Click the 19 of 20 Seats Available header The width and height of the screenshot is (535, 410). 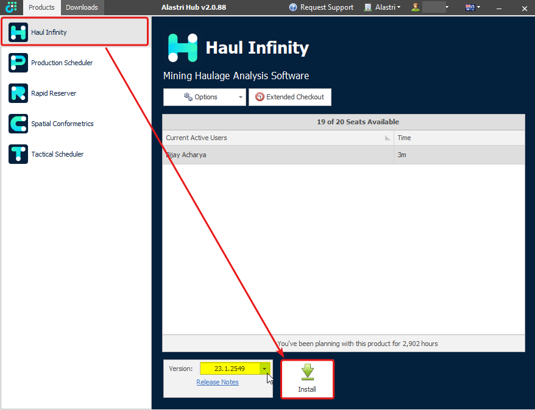coord(344,122)
